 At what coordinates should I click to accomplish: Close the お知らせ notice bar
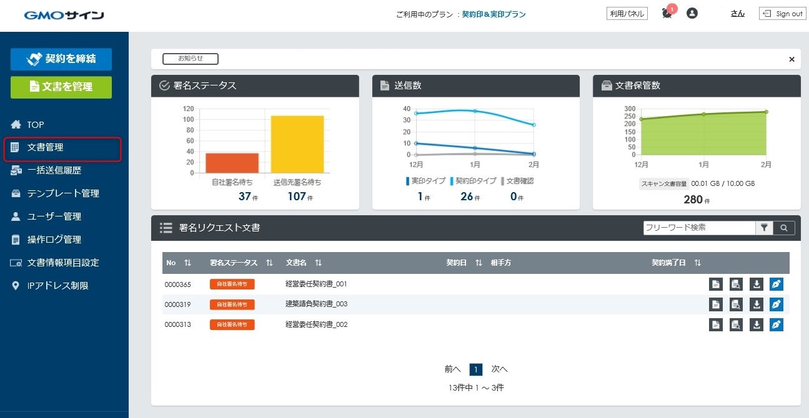792,59
